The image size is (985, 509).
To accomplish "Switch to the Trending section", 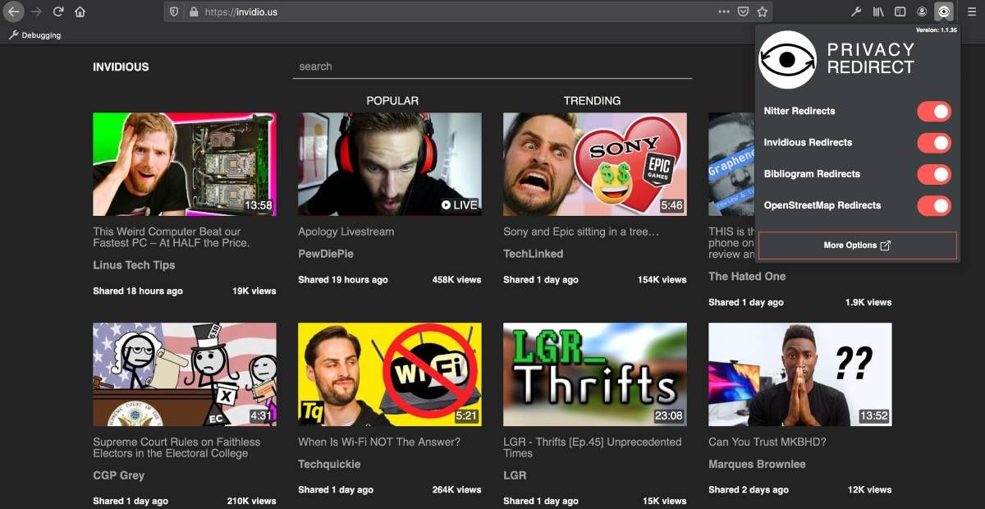I will (593, 100).
